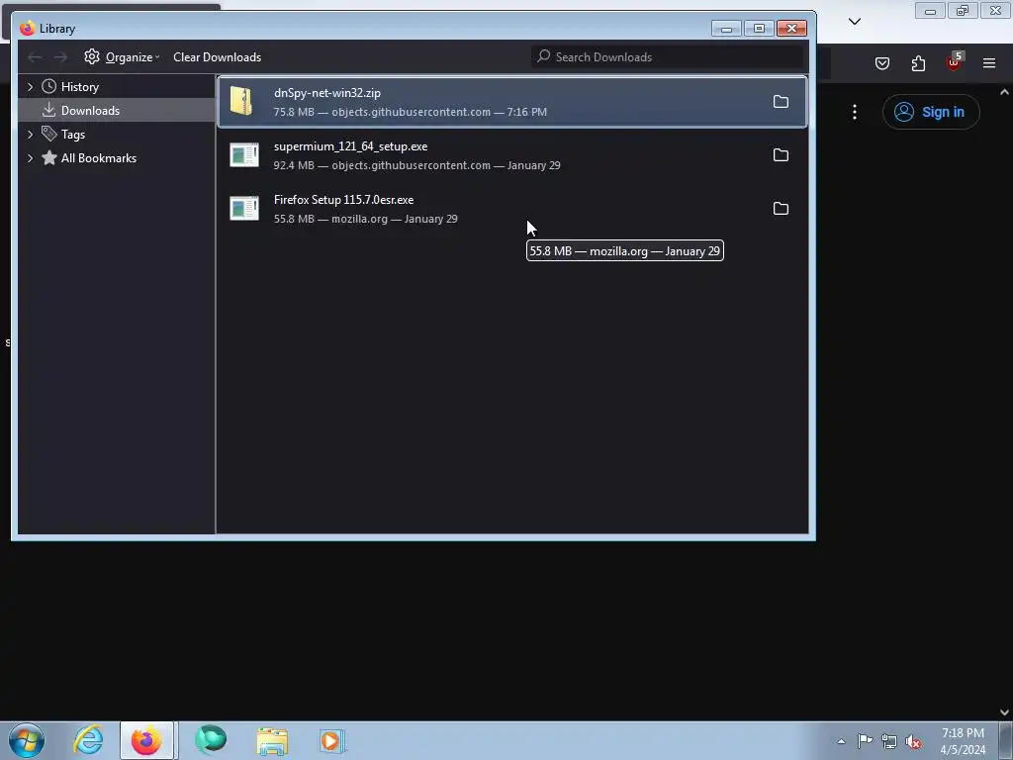
Task: Click page scrollbar up arrow in Firefox
Action: pyautogui.click(x=1004, y=92)
